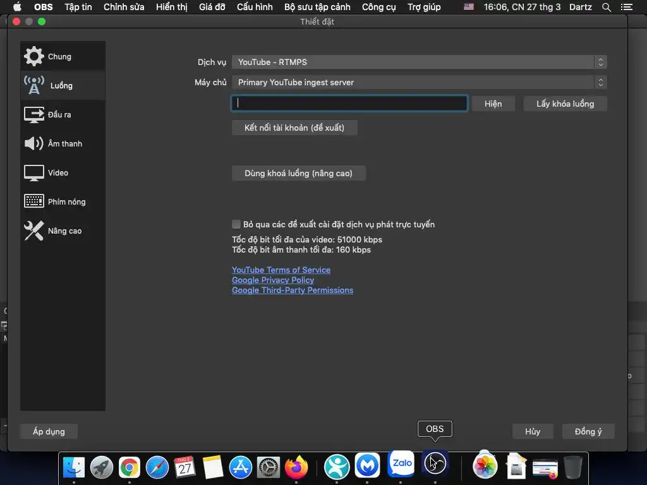Open the Trợ giúp menu
Screen dimensions: 647x485
click(x=424, y=7)
